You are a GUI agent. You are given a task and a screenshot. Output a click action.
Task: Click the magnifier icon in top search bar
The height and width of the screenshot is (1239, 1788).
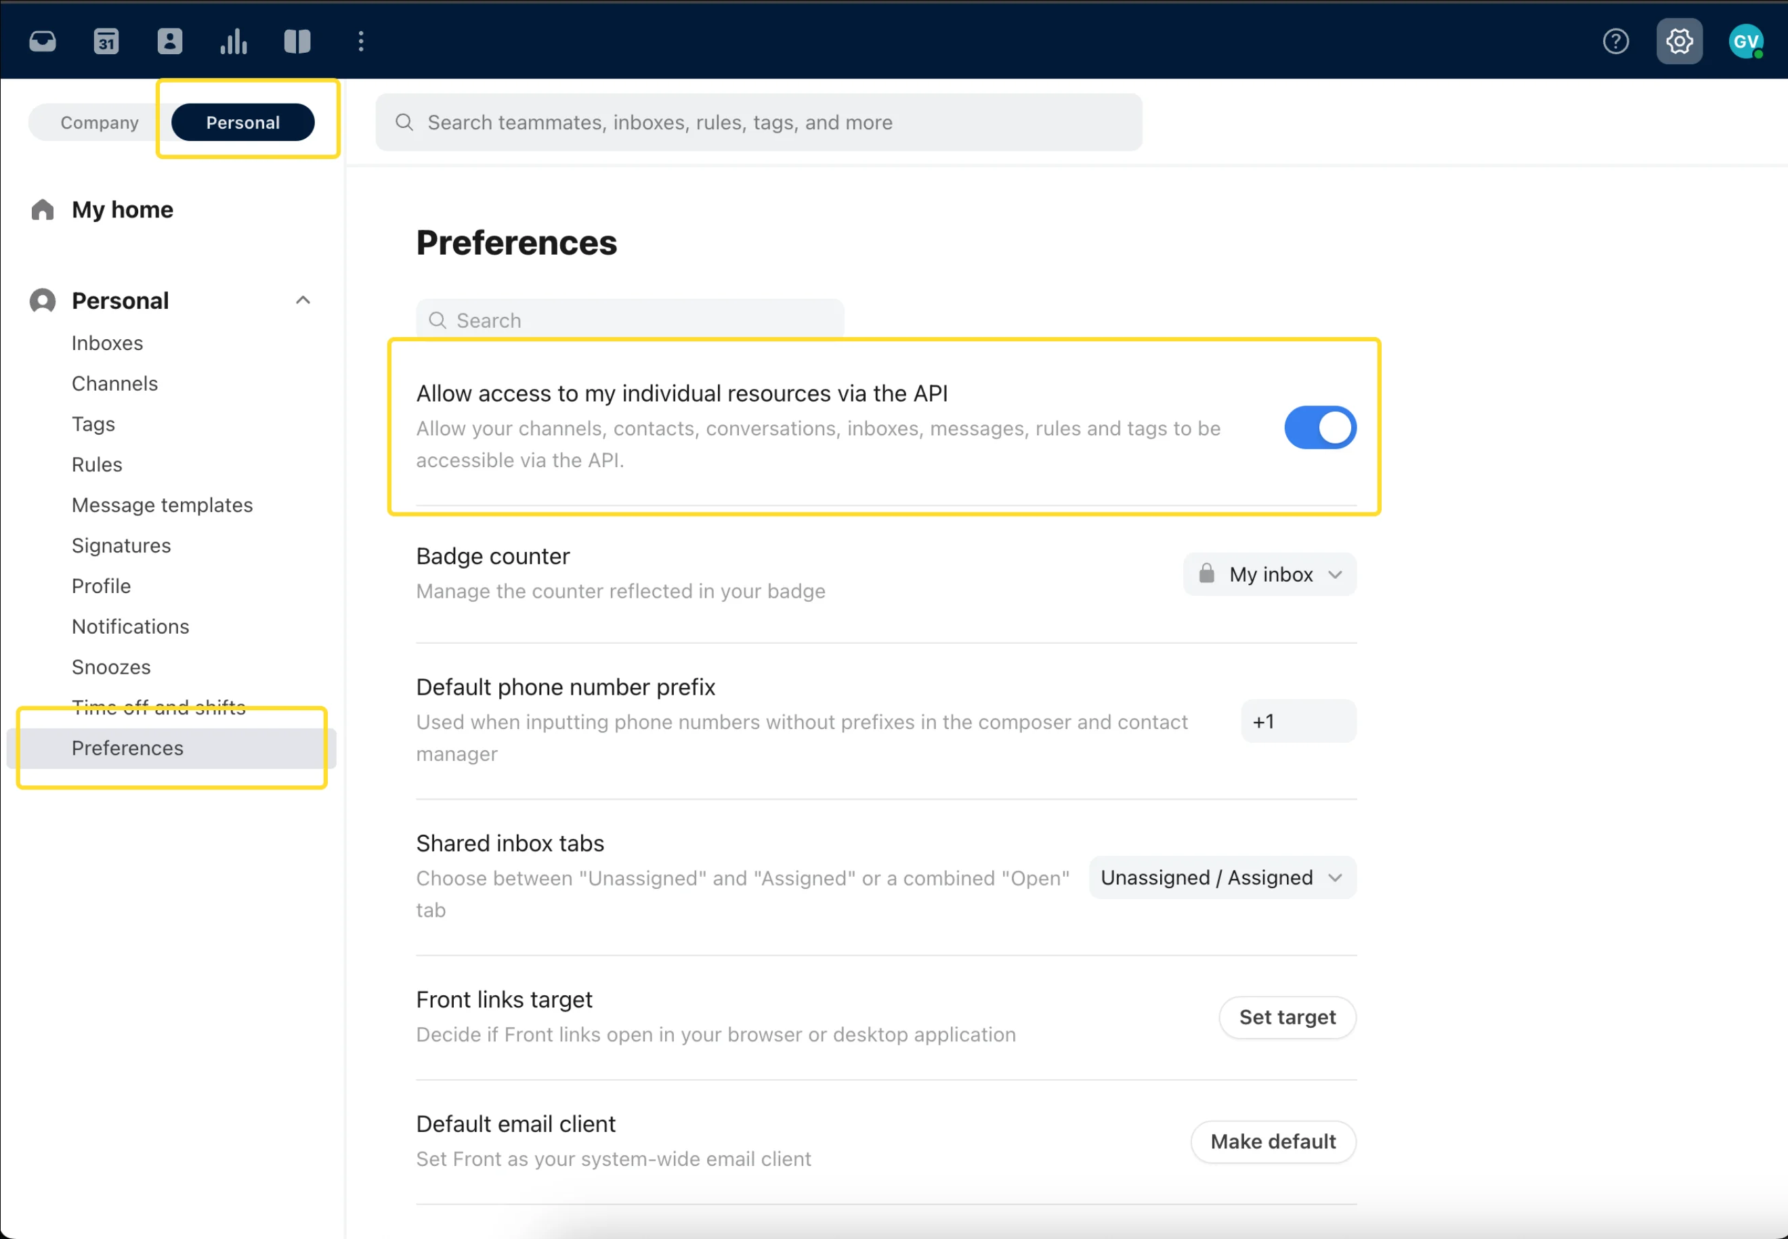(x=404, y=122)
